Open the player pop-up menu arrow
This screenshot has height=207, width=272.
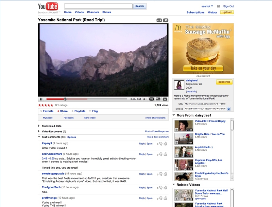[x=165, y=99]
